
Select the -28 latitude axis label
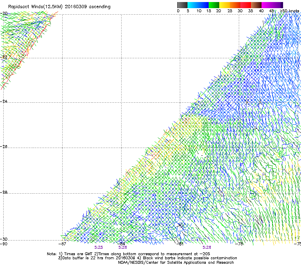[x=4, y=192]
